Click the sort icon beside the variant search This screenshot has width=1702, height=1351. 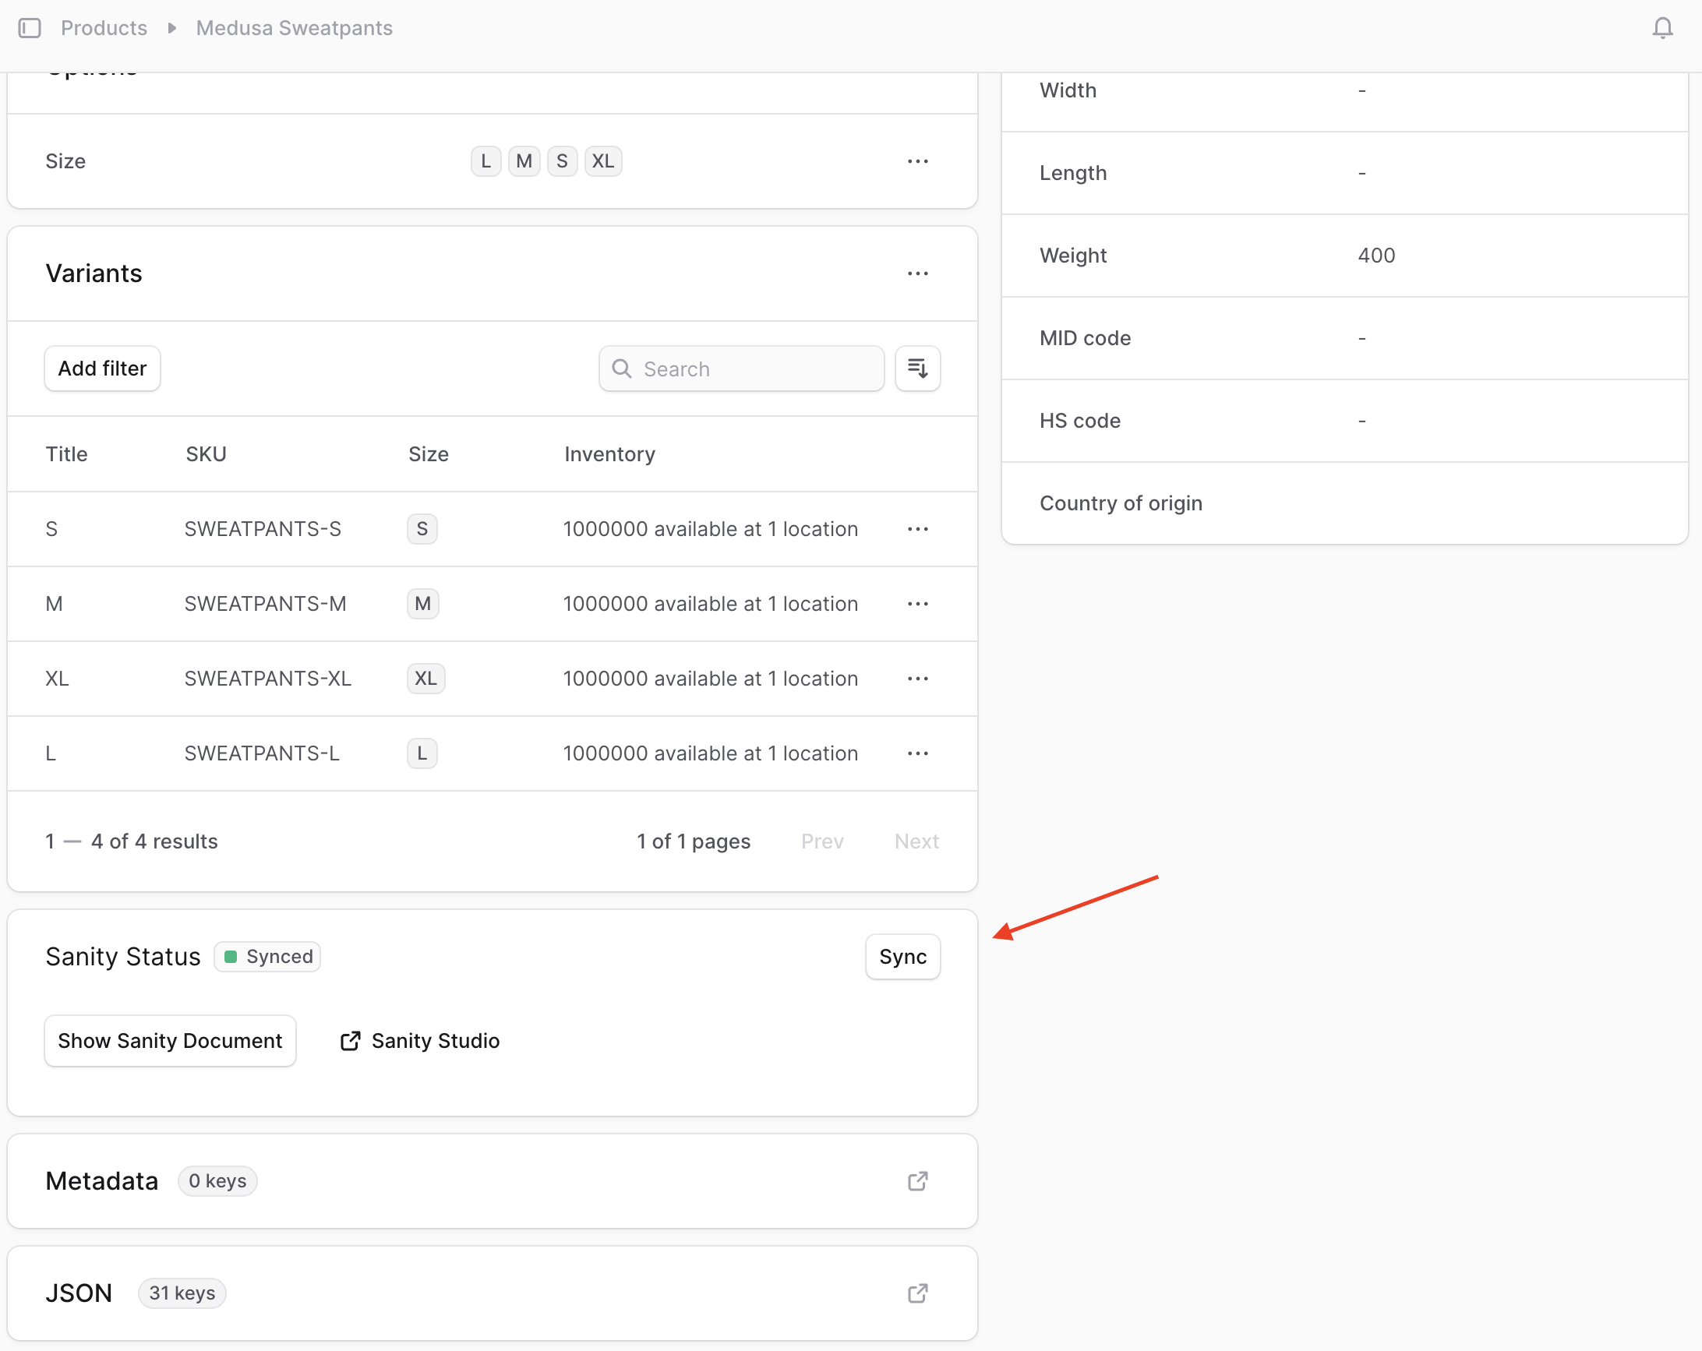tap(917, 368)
